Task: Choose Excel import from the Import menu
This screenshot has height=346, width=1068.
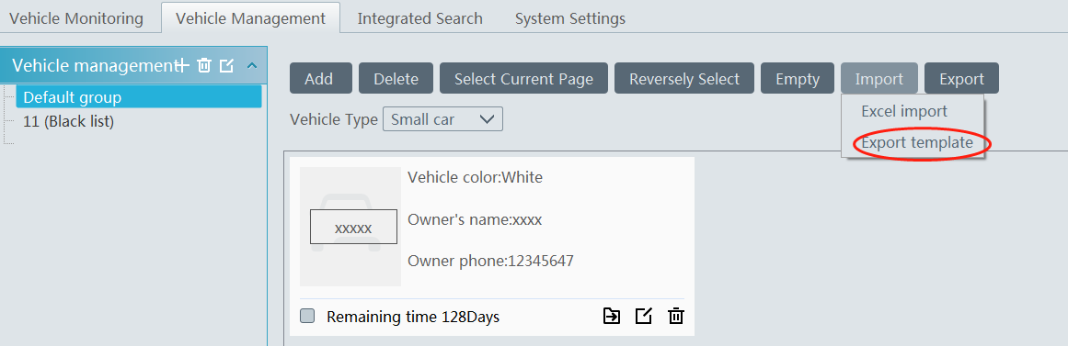Action: pos(904,111)
